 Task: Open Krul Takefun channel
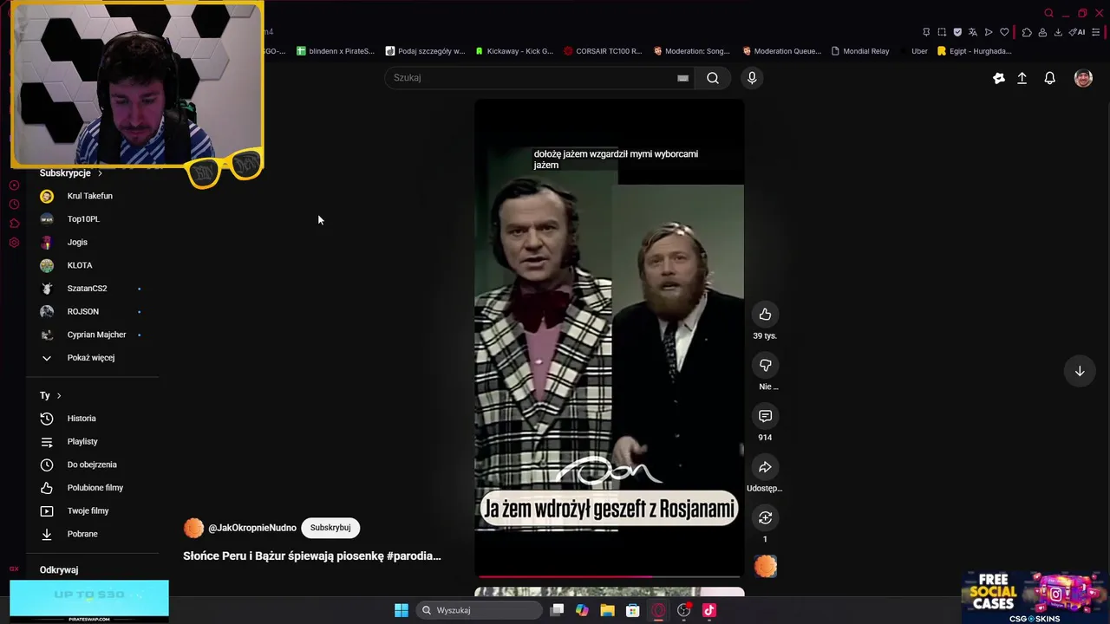coord(91,196)
